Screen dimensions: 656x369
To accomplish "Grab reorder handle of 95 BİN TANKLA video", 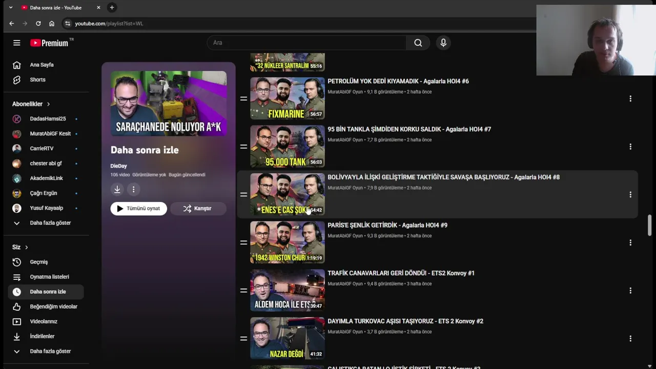I will click(x=243, y=147).
